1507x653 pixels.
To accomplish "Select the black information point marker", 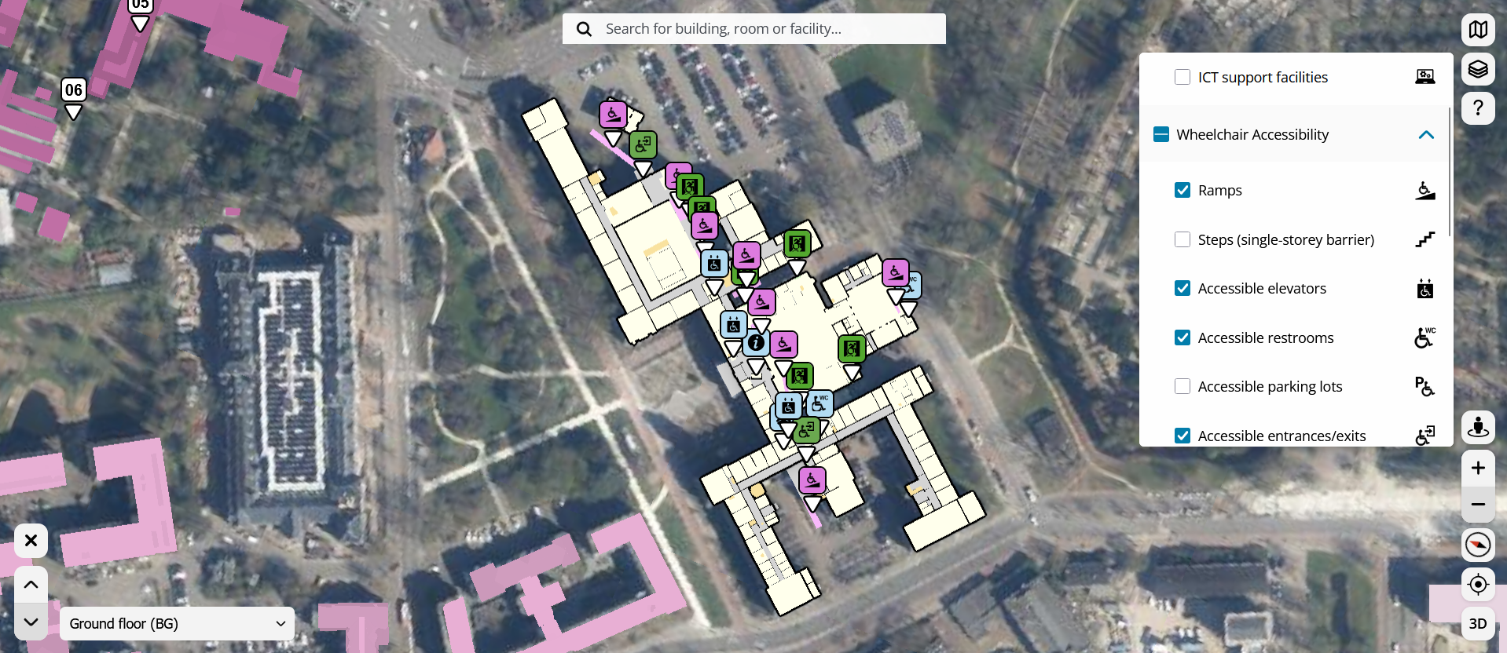I will (x=756, y=343).
